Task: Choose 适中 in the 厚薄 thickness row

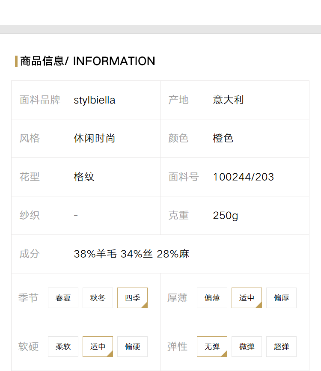Action: [247, 298]
